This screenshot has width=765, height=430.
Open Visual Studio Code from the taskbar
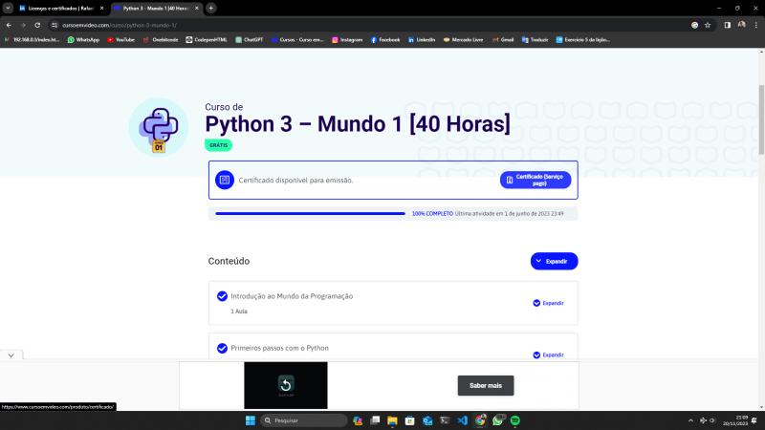[463, 420]
